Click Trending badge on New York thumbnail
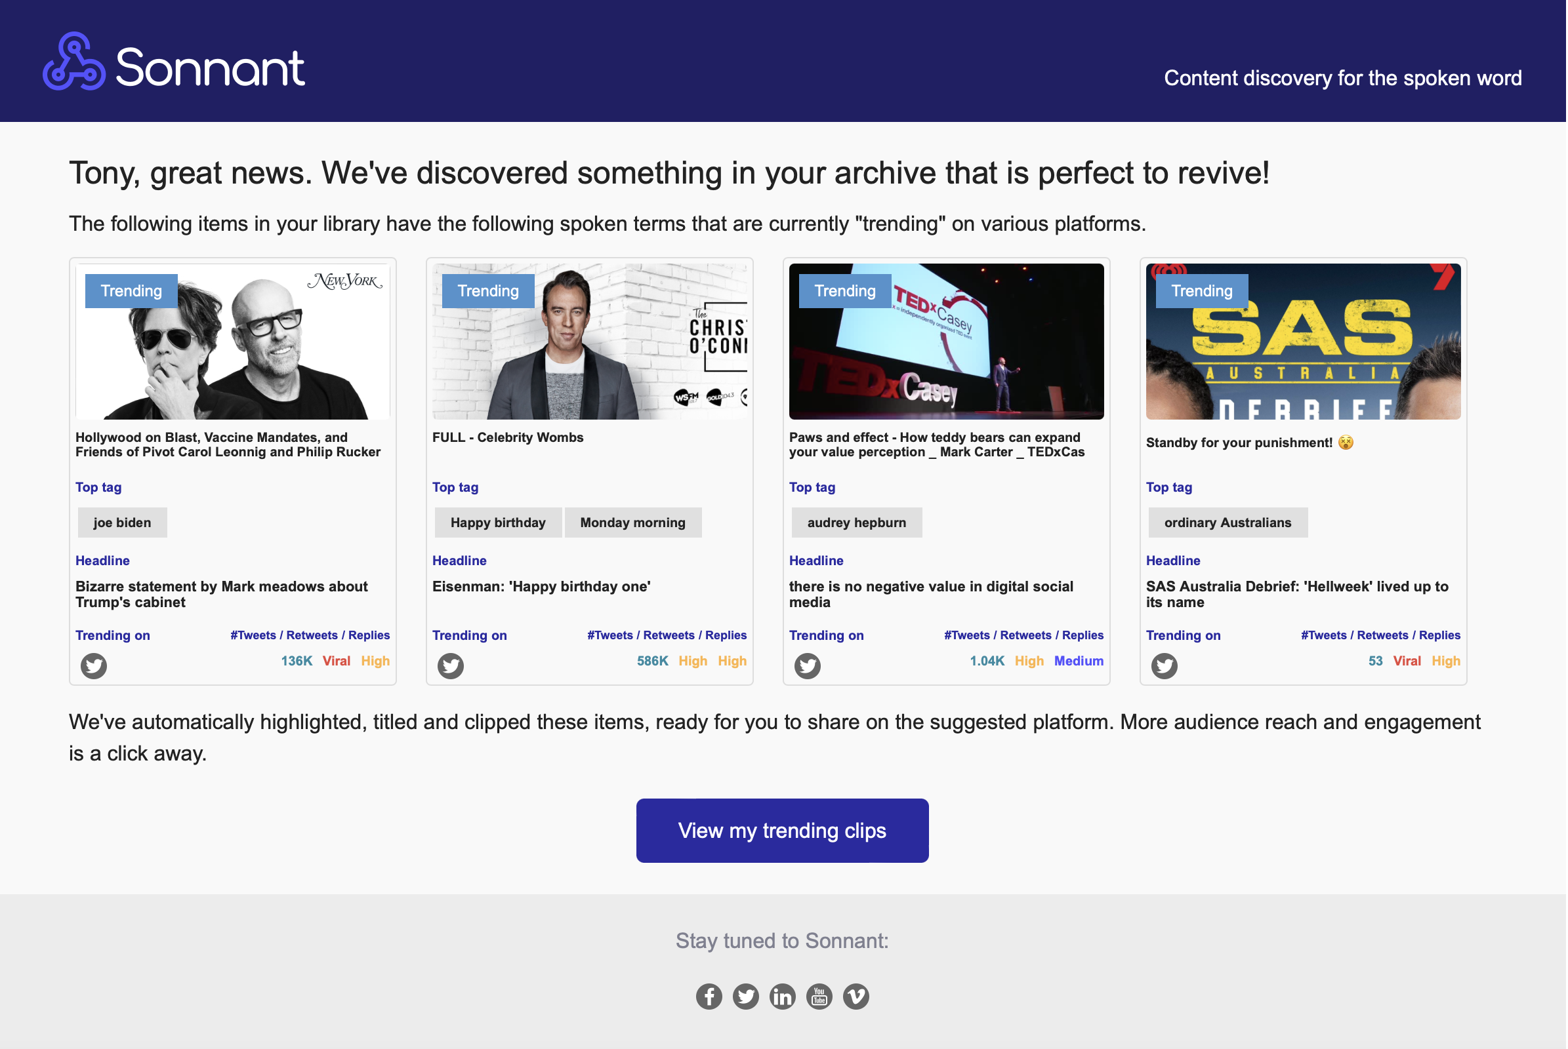 (x=131, y=292)
